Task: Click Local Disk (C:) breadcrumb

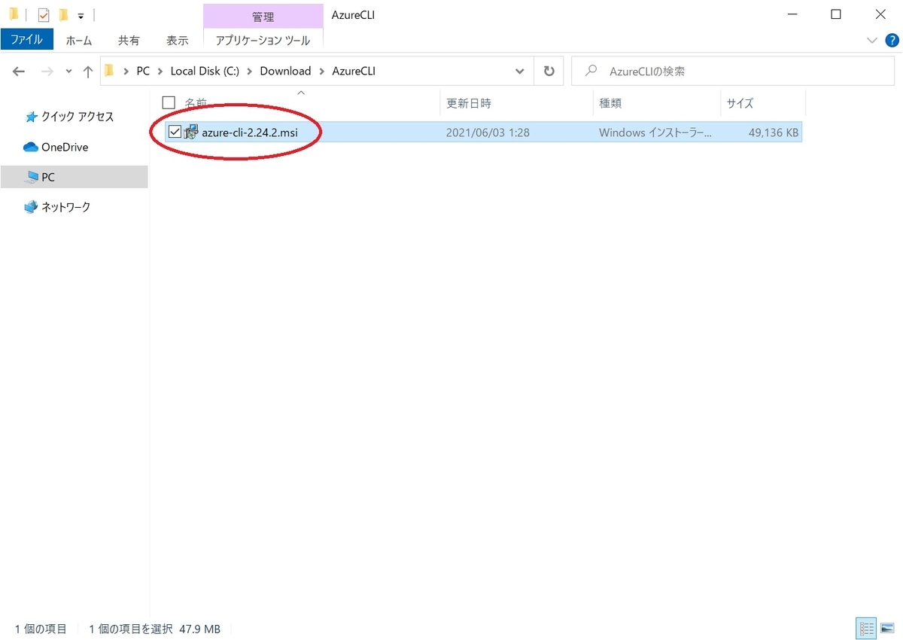Action: point(205,72)
